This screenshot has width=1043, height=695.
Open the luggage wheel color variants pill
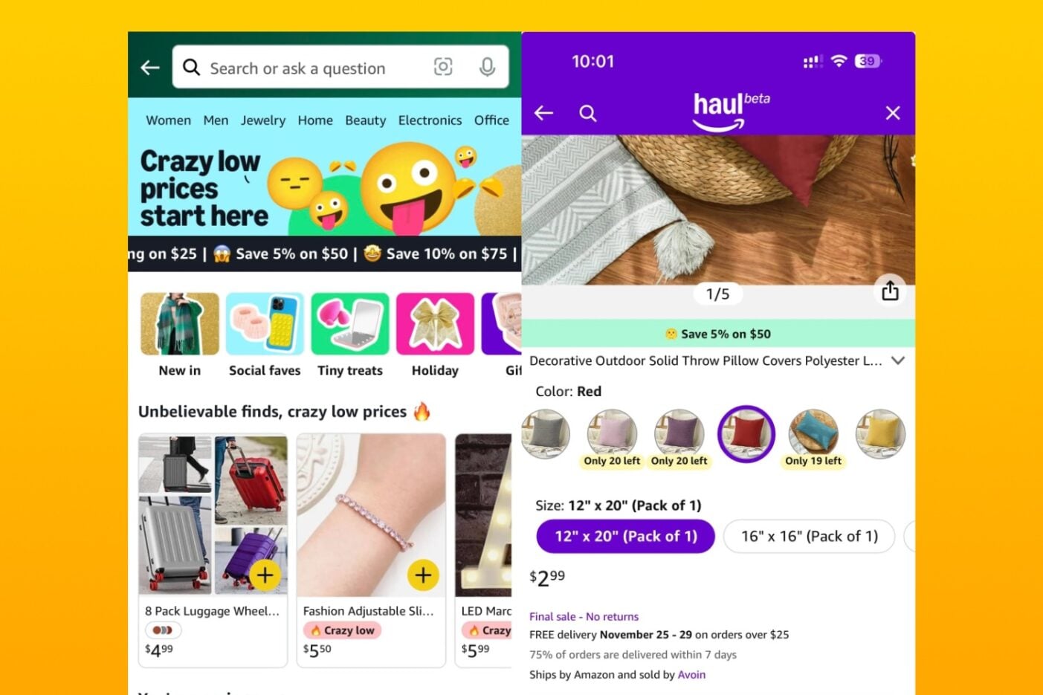point(163,630)
